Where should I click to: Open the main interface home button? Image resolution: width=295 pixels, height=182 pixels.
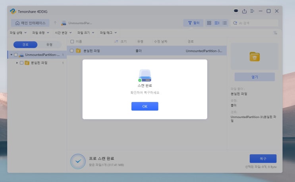pos(30,23)
